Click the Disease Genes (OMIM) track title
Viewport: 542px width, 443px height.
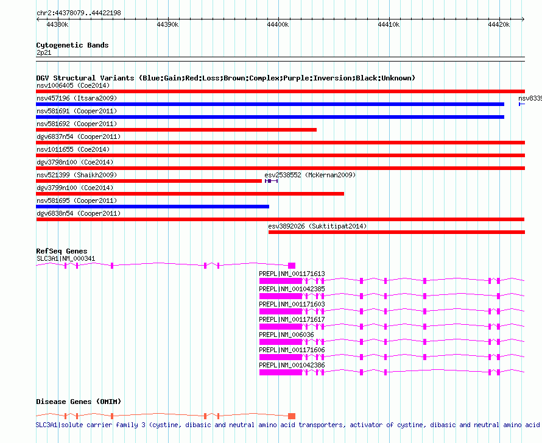79,402
